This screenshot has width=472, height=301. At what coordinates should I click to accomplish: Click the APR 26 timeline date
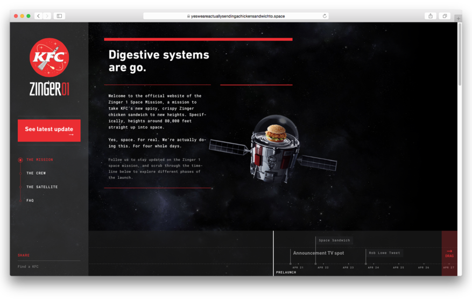424,267
